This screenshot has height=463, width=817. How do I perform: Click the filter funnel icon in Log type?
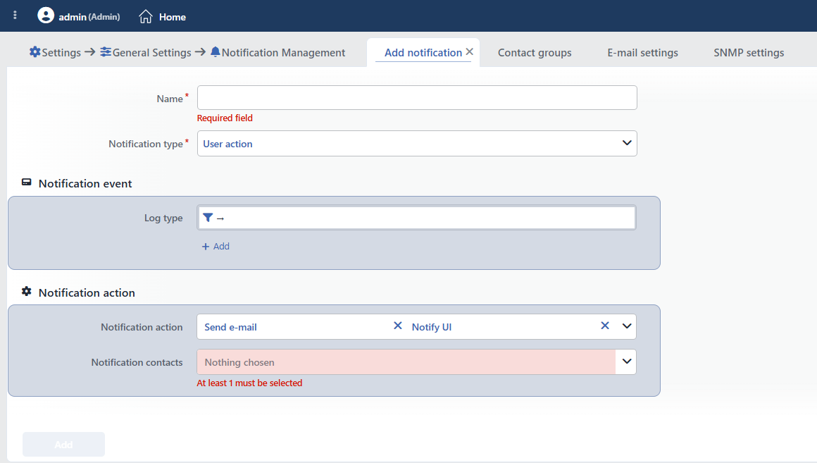pos(208,218)
